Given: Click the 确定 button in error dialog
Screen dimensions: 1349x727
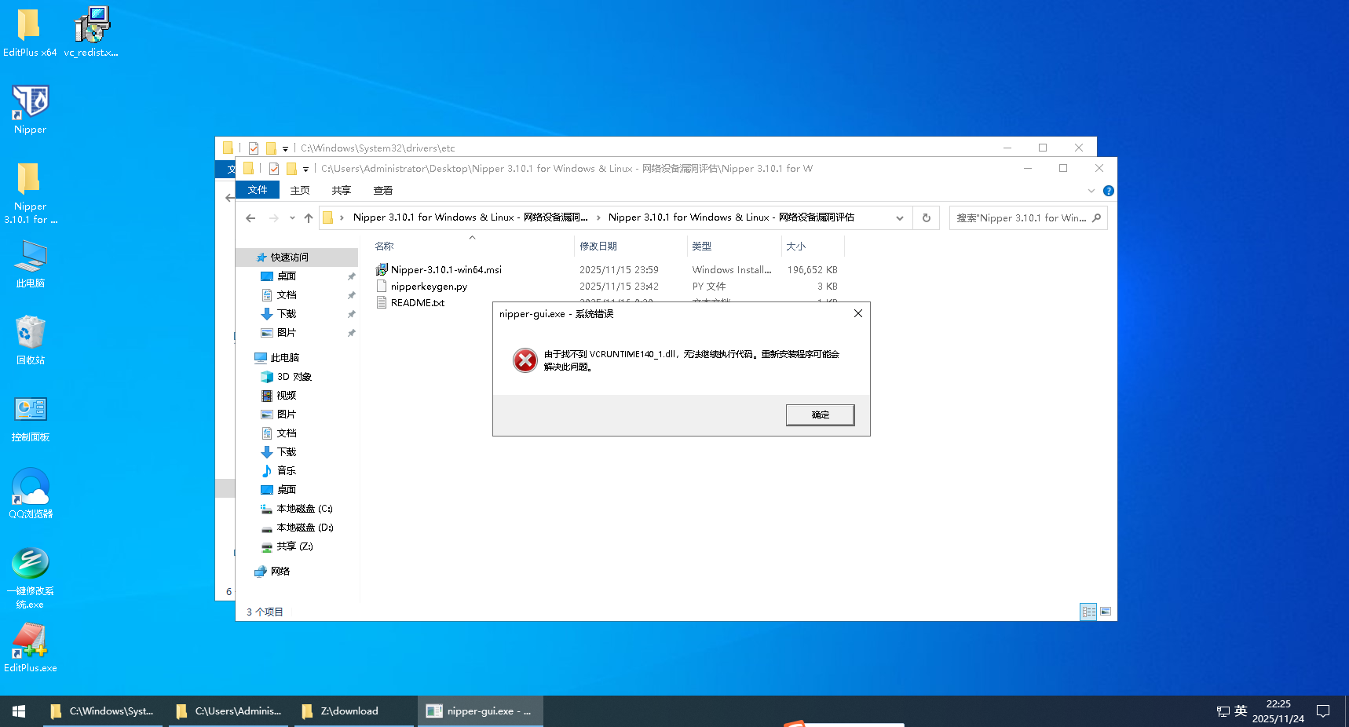Looking at the screenshot, I should point(820,415).
